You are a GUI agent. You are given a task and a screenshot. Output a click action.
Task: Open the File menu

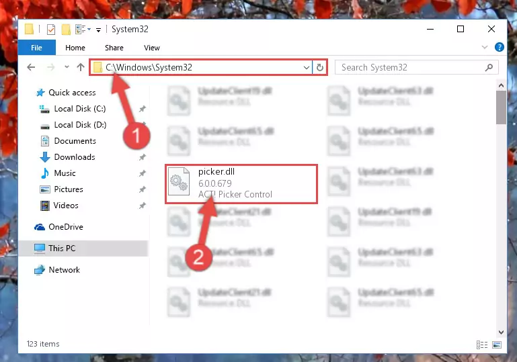click(36, 48)
